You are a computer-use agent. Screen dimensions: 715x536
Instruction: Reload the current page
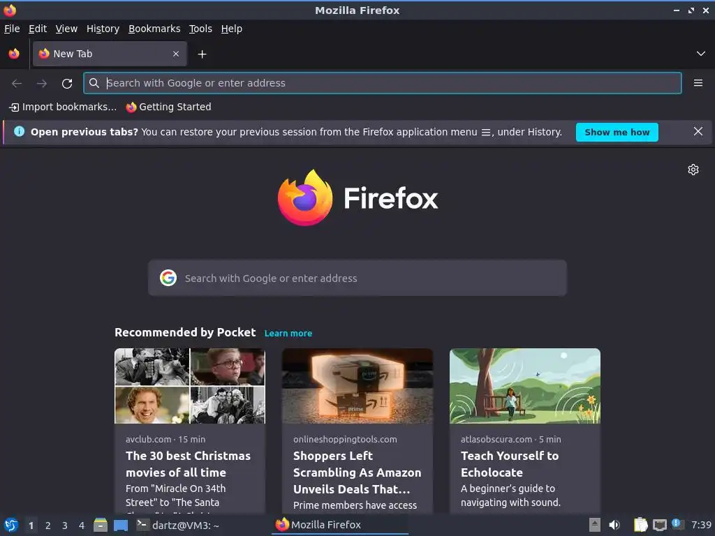(67, 84)
